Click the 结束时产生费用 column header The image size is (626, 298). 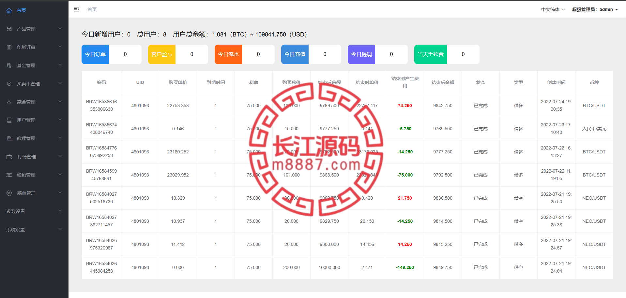coord(405,82)
